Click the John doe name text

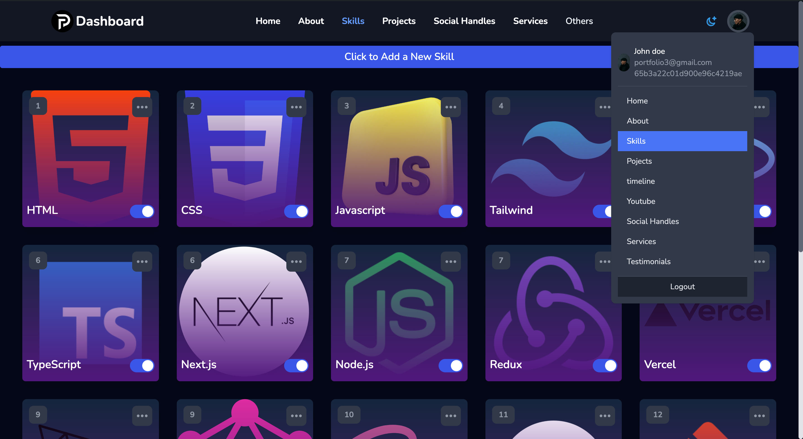click(x=649, y=51)
